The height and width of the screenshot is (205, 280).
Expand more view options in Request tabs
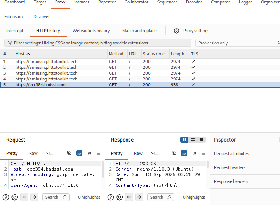pyautogui.click(x=49, y=153)
